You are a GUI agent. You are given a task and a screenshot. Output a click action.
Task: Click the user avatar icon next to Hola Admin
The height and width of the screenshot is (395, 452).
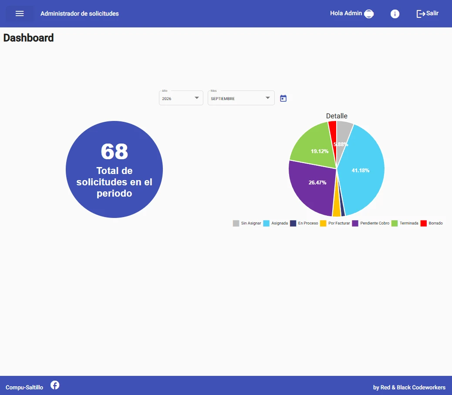(x=369, y=13)
